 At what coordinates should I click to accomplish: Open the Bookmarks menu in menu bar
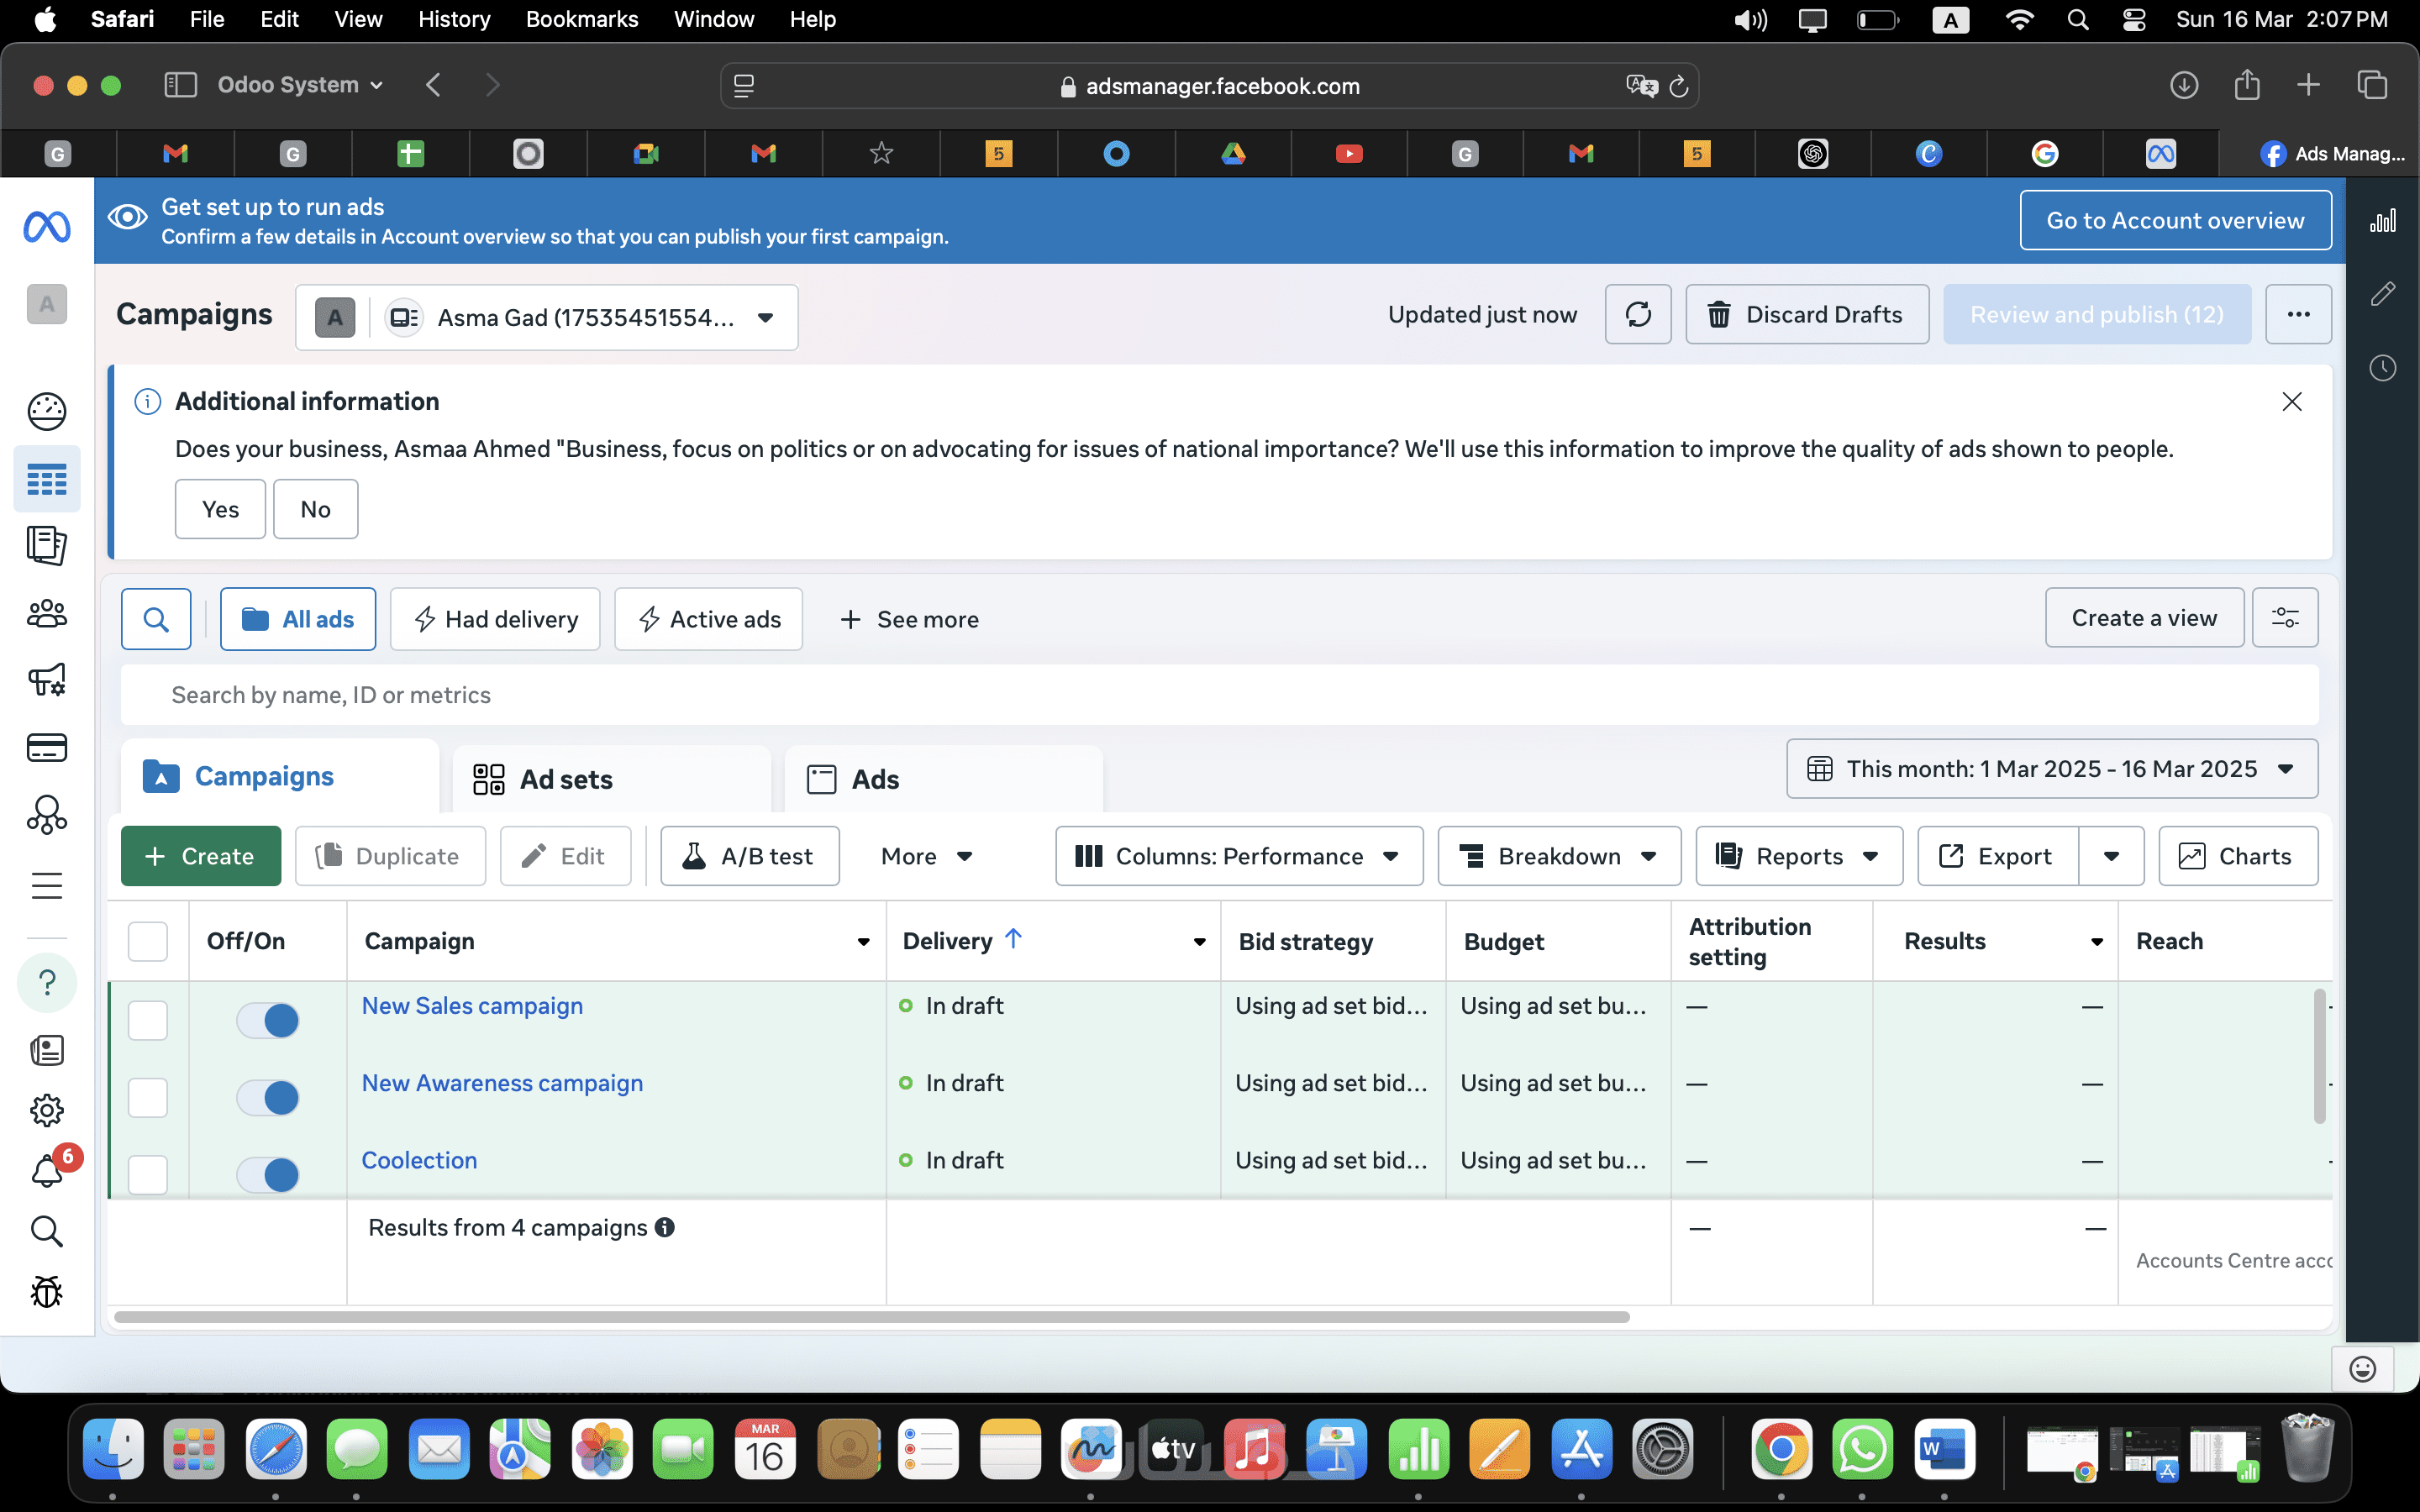click(x=581, y=19)
